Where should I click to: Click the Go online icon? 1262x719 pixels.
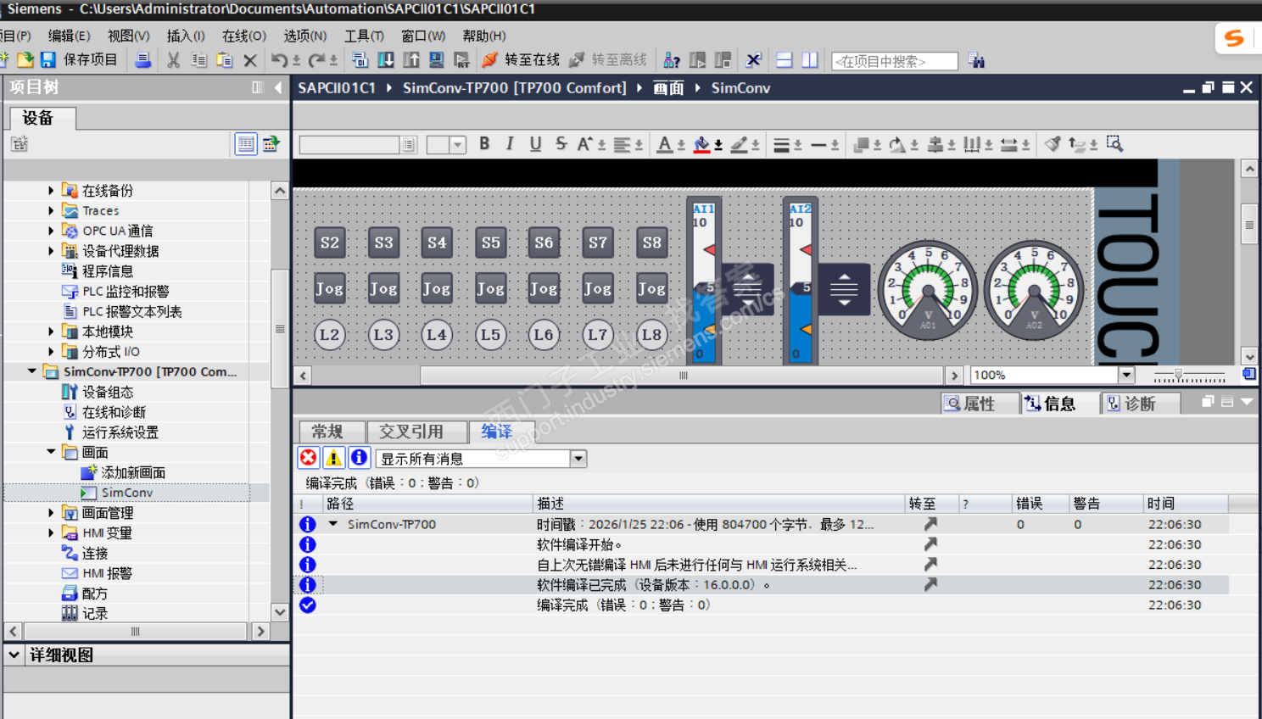coord(489,60)
